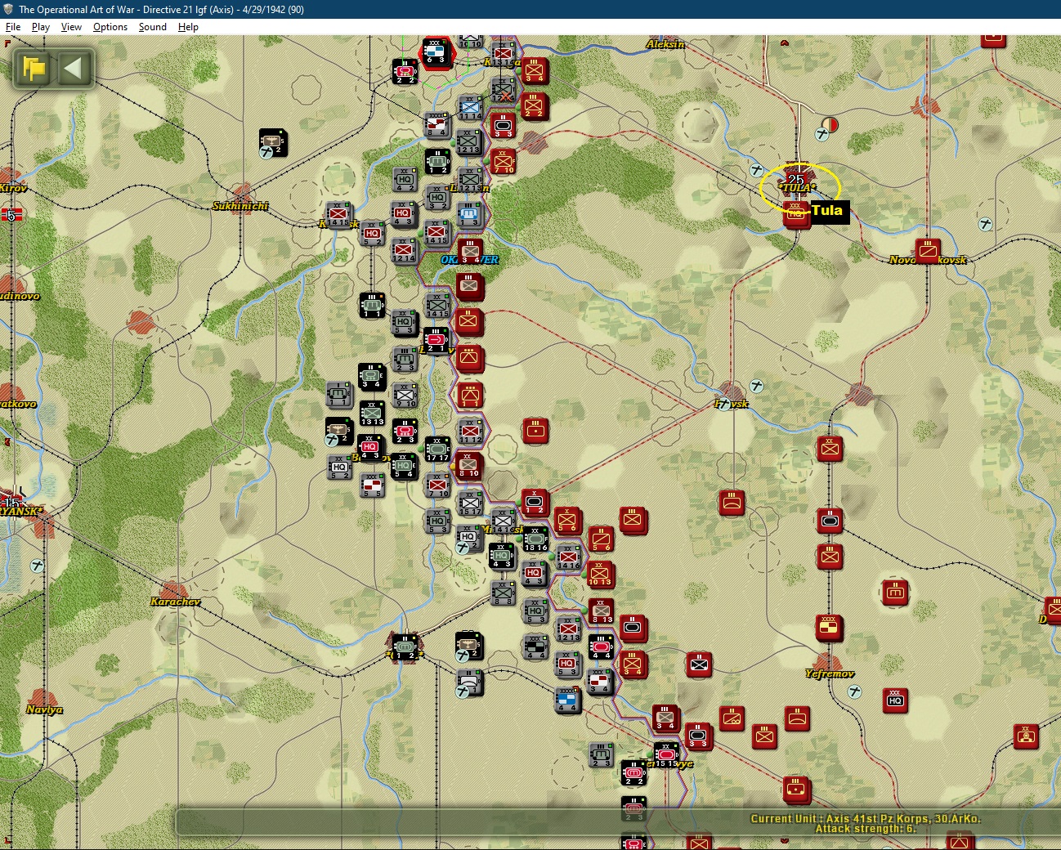Screen dimensions: 1061x850
Task: Click the left-pointing arrow button
Action: point(73,68)
